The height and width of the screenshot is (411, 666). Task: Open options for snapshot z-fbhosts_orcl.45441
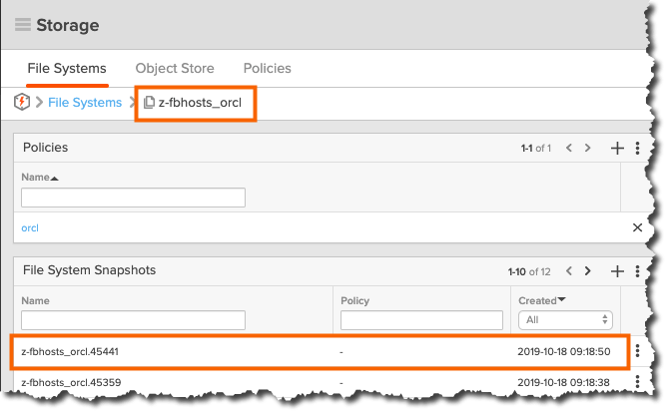(x=637, y=351)
